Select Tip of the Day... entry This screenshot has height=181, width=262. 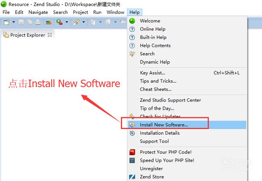pos(187,108)
